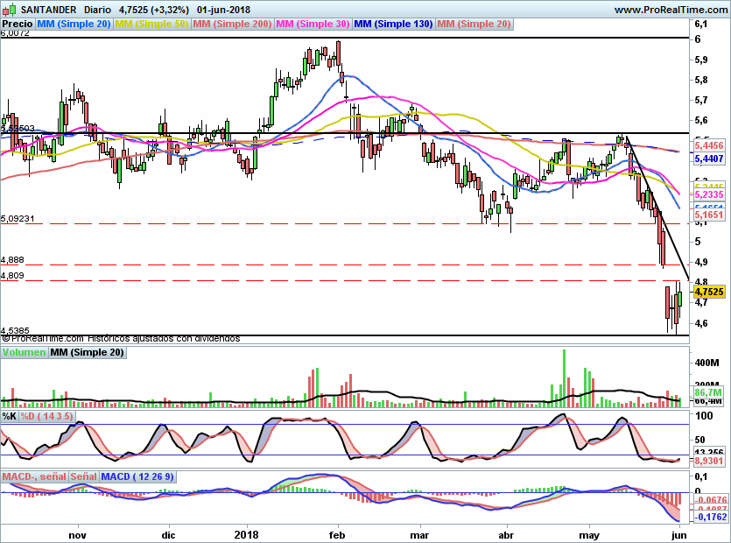Click the red MM (Simple 20) price label
The width and height of the screenshot is (731, 543).
click(x=474, y=24)
